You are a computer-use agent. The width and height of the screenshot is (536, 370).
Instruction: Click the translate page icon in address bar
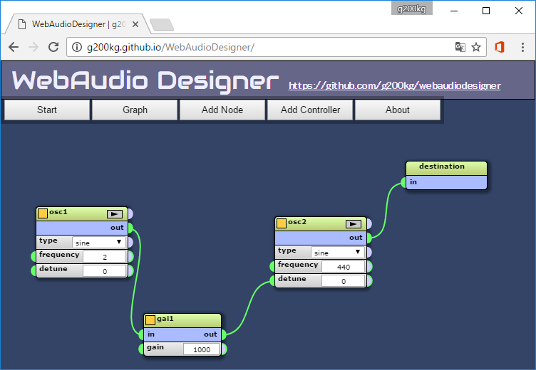click(460, 47)
